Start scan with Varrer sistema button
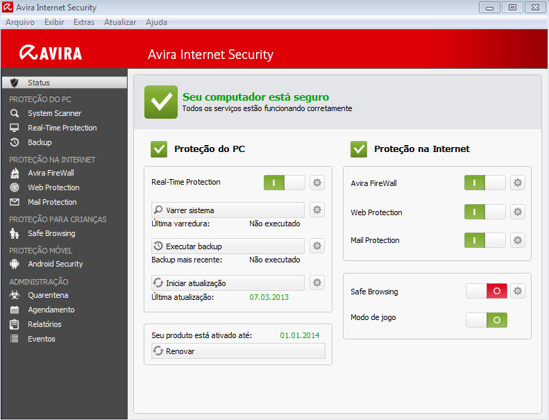Image resolution: width=549 pixels, height=420 pixels. tap(228, 210)
